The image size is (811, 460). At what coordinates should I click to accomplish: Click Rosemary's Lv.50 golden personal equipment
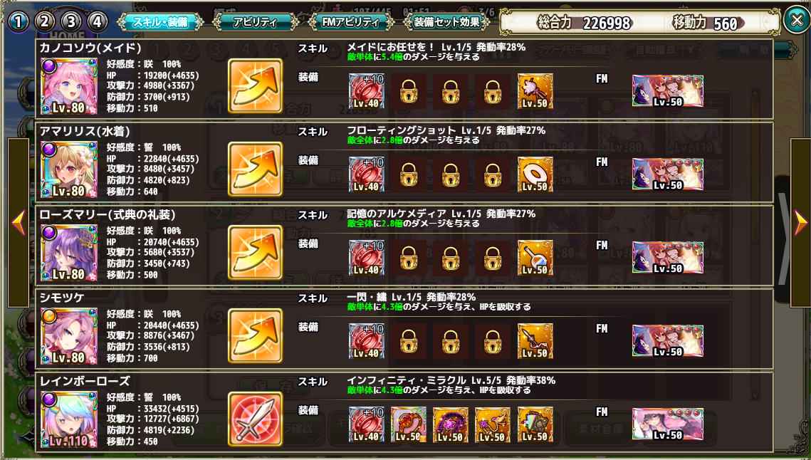tap(535, 258)
